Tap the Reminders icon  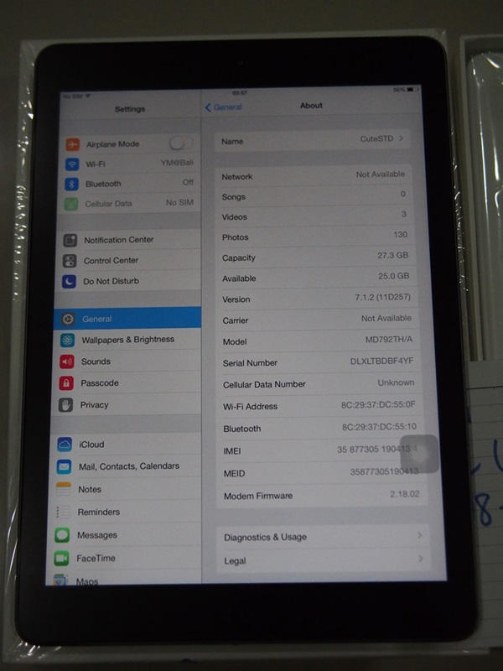[x=63, y=512]
